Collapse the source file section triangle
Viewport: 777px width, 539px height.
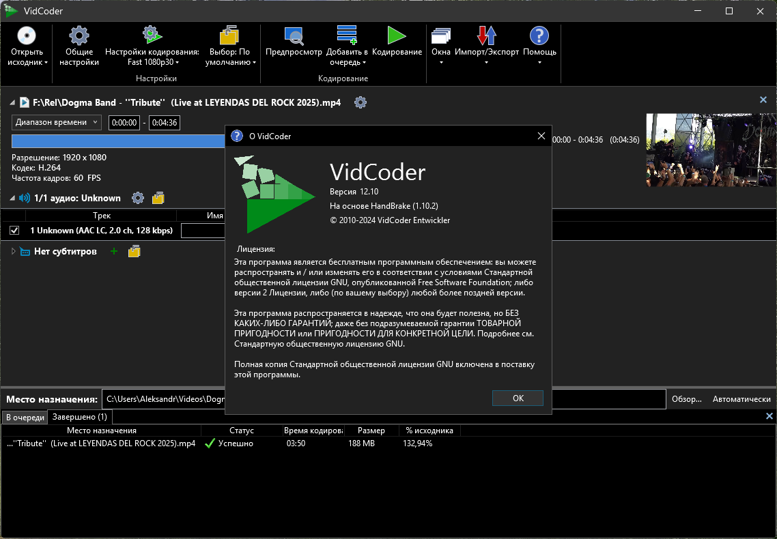pyautogui.click(x=12, y=102)
